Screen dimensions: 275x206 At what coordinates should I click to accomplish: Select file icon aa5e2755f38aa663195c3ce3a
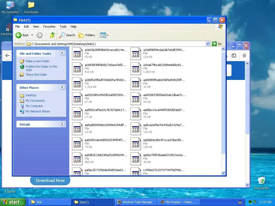coord(136,159)
